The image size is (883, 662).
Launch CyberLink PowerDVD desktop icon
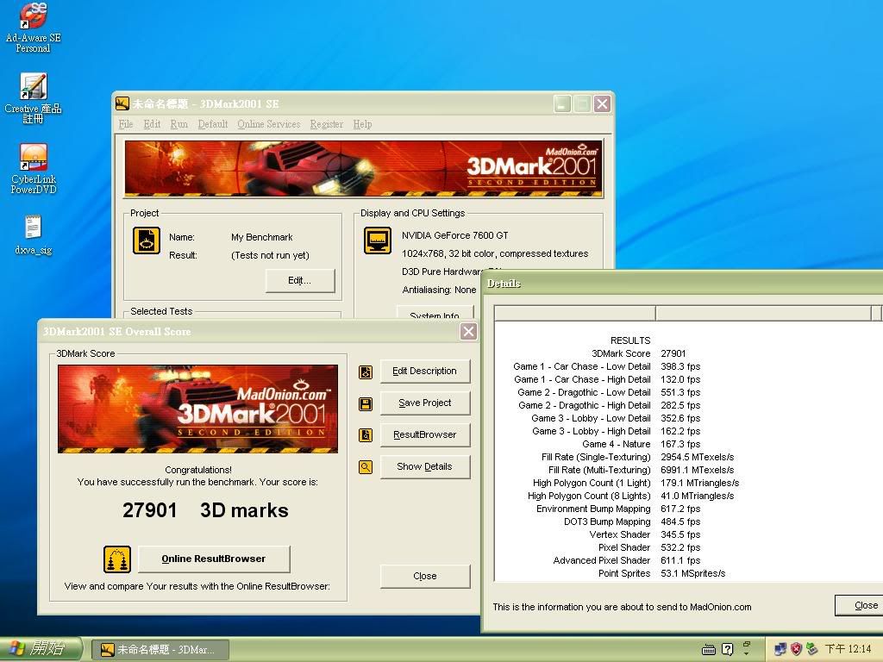click(33, 158)
